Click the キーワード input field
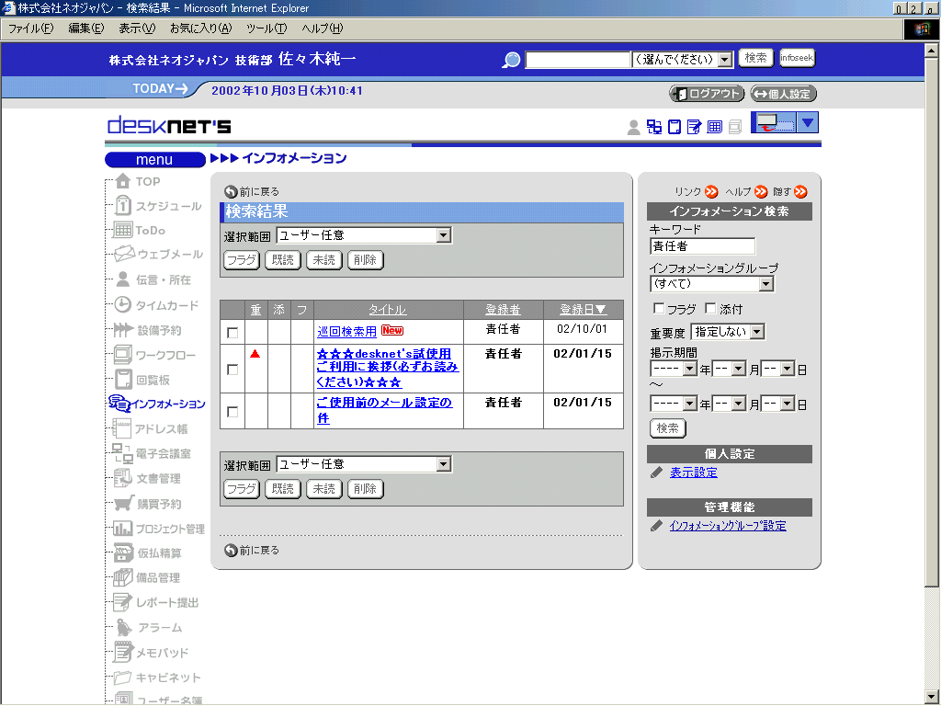 tap(702, 246)
